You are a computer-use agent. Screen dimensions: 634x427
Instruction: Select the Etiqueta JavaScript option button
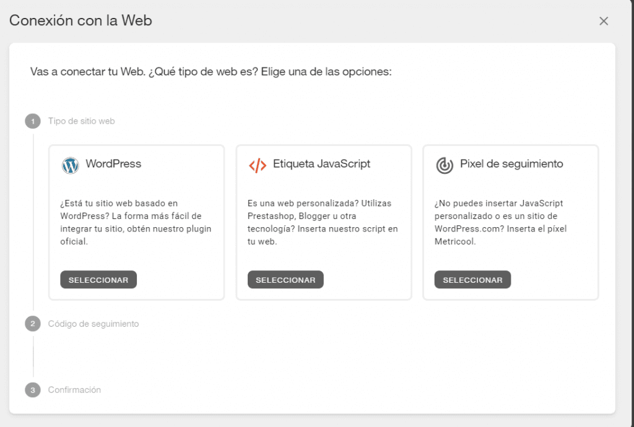(285, 280)
